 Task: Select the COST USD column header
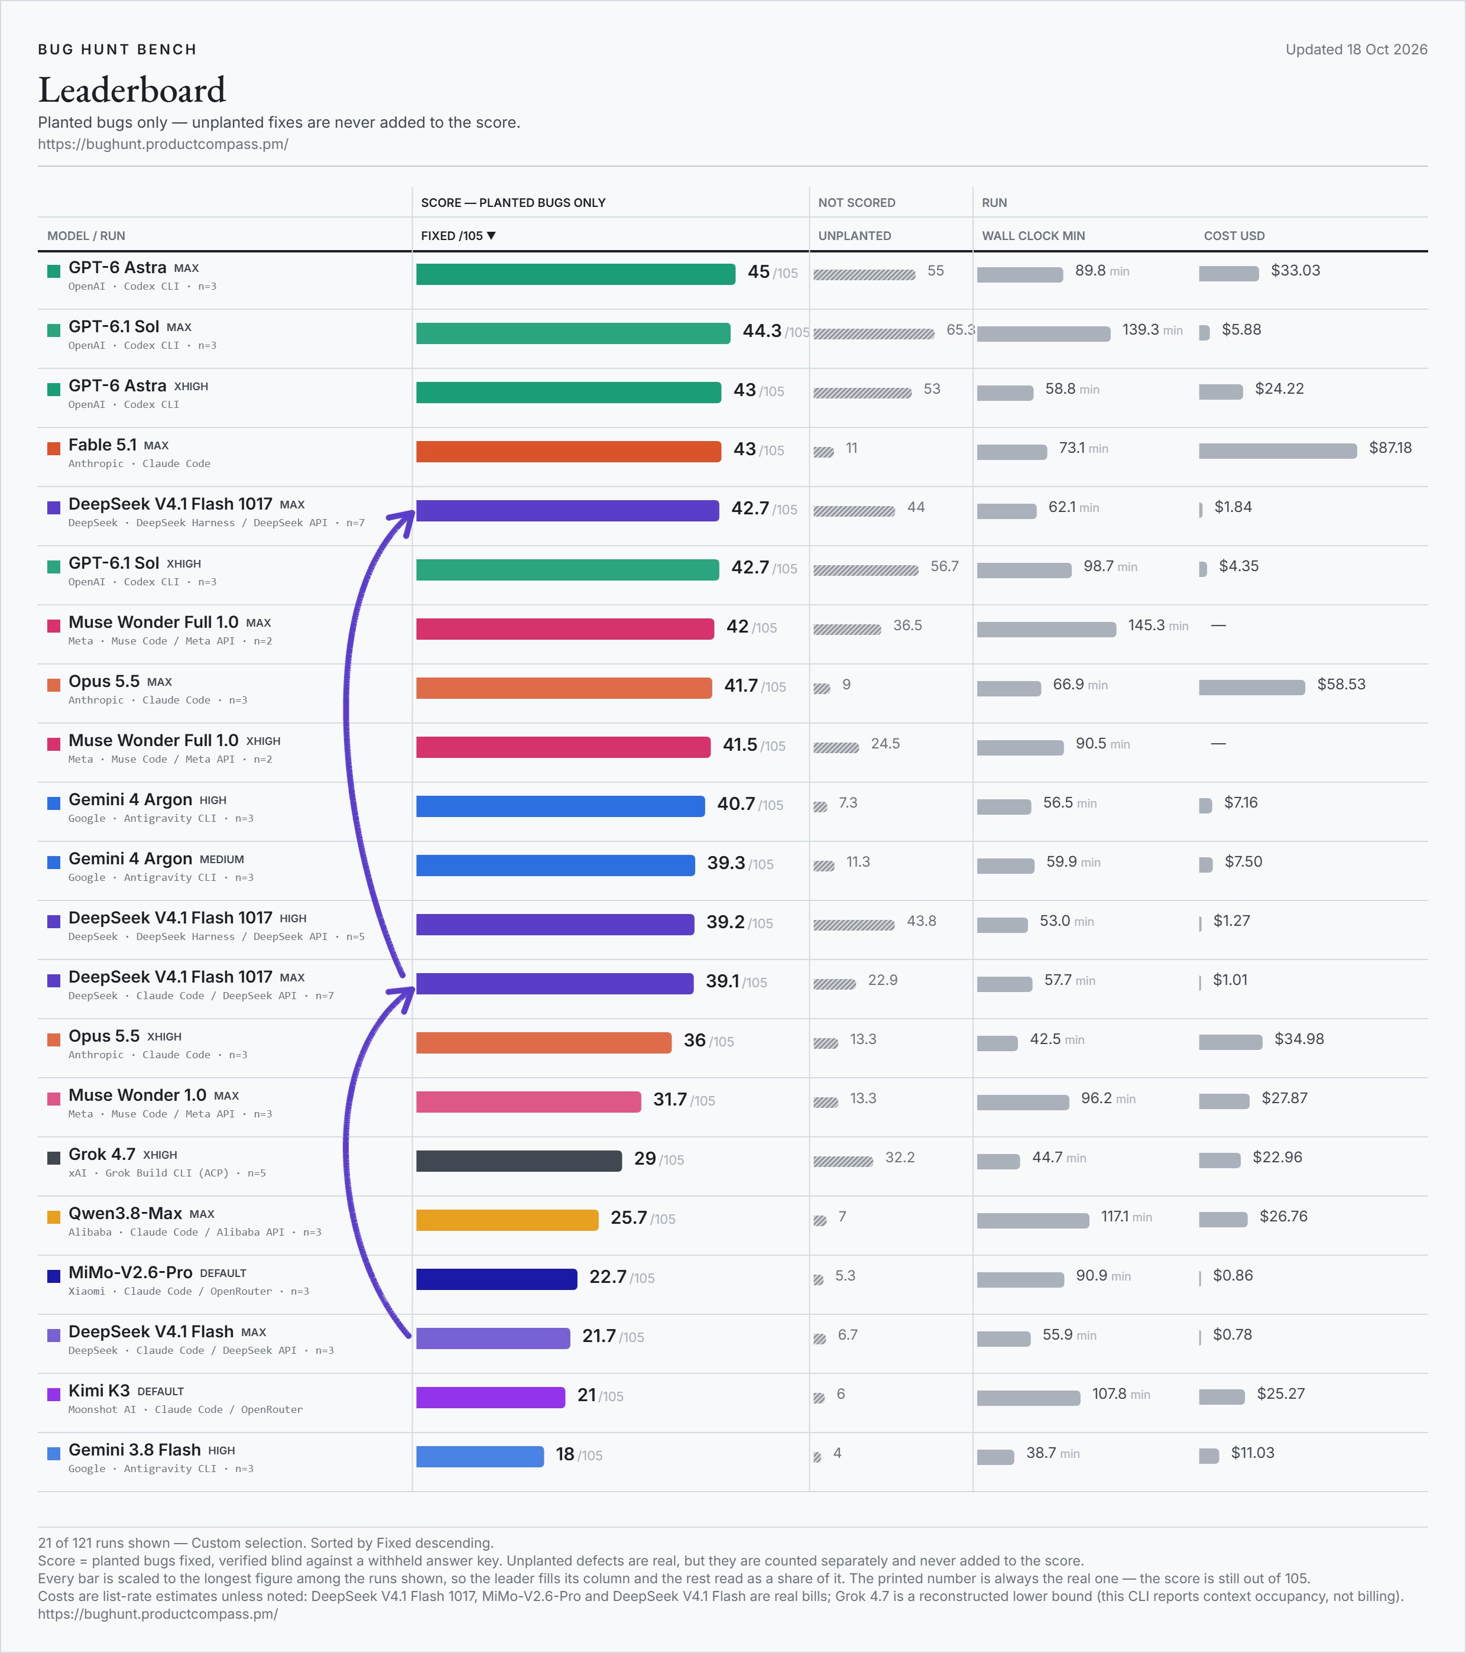[x=1234, y=235]
